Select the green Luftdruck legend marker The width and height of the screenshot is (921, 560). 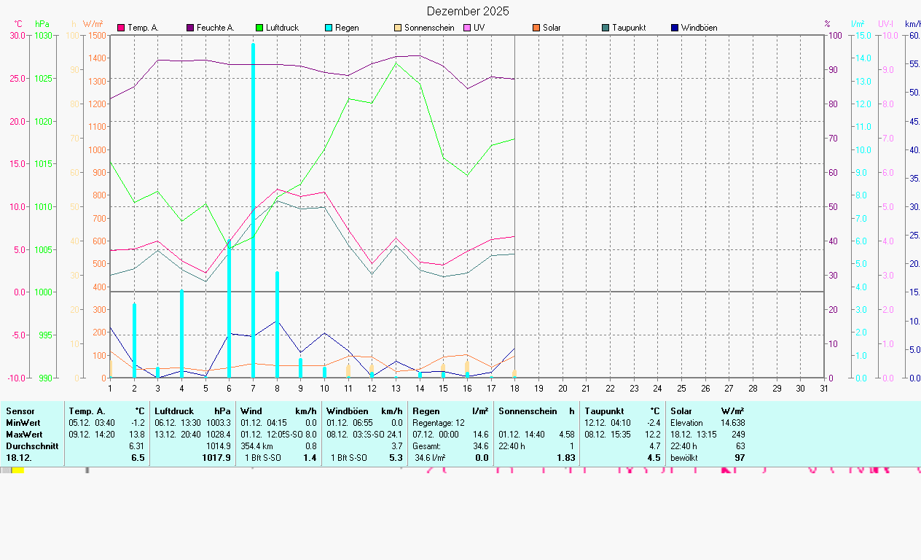(259, 28)
